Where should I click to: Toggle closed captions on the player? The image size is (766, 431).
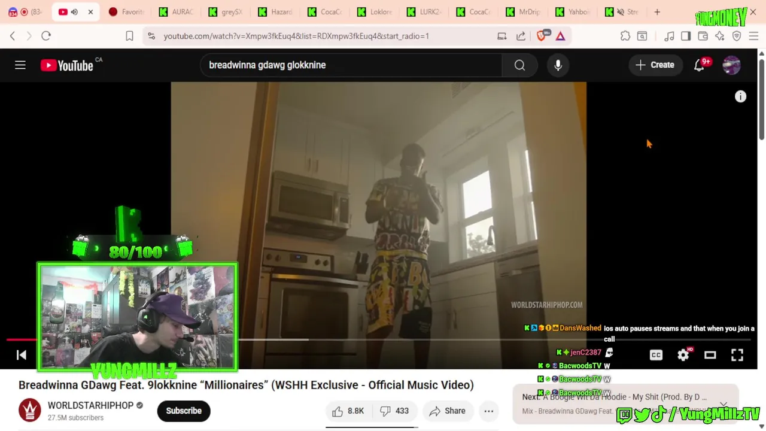(656, 355)
